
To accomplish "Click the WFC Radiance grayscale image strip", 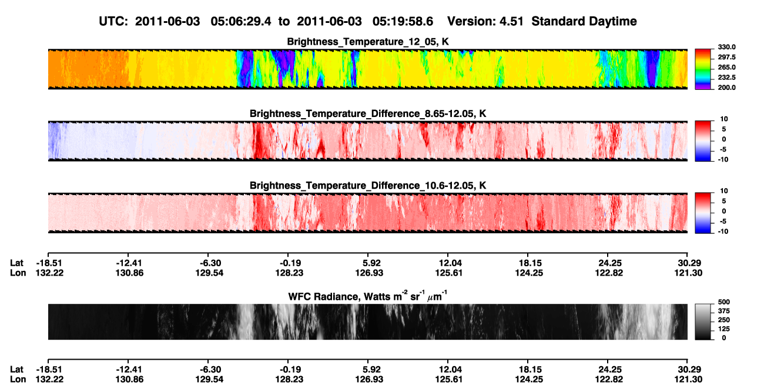I will 368,321.
